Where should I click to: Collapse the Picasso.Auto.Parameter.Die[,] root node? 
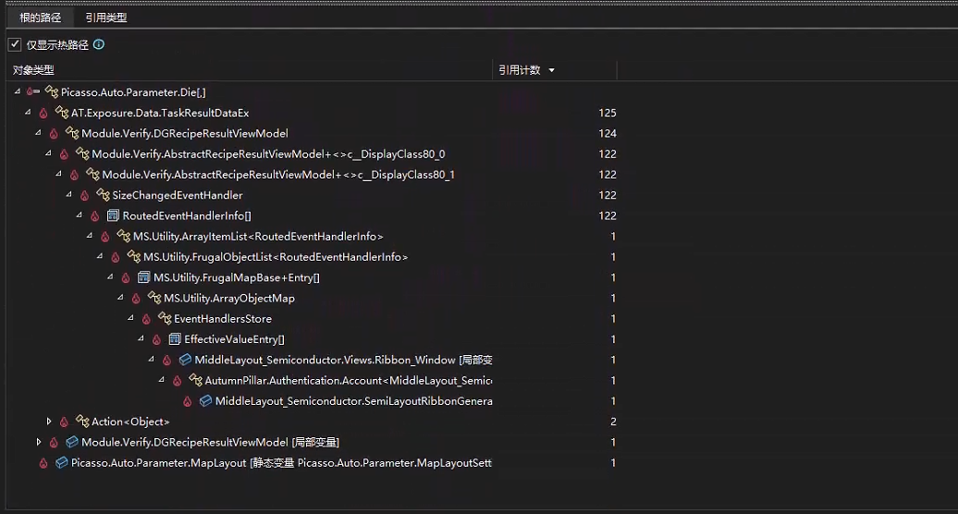tap(18, 92)
